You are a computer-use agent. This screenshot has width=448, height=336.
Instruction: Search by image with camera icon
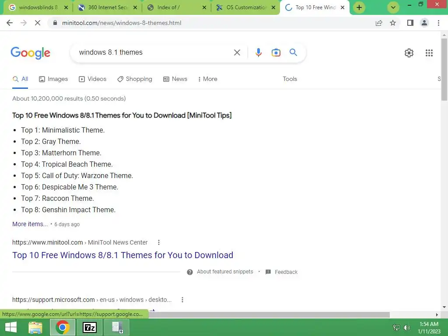click(x=276, y=52)
